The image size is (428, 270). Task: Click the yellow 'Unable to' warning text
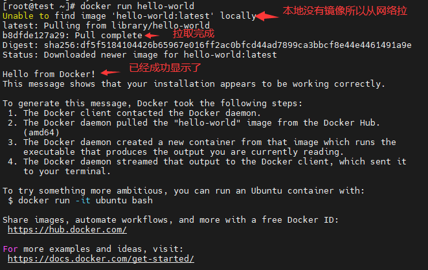[x=26, y=16]
